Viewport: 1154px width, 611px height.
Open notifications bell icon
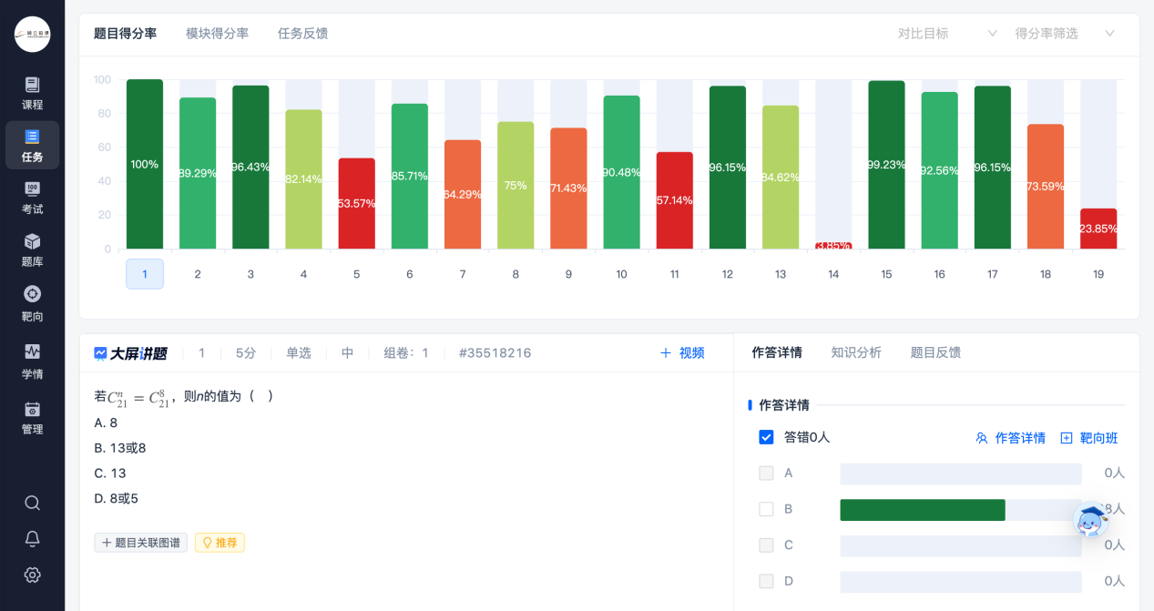coord(33,538)
